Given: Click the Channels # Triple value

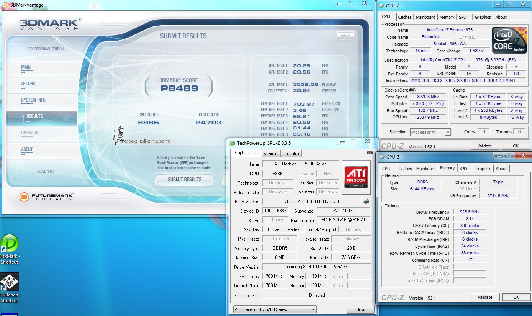Looking at the screenshot, I should click(498, 182).
